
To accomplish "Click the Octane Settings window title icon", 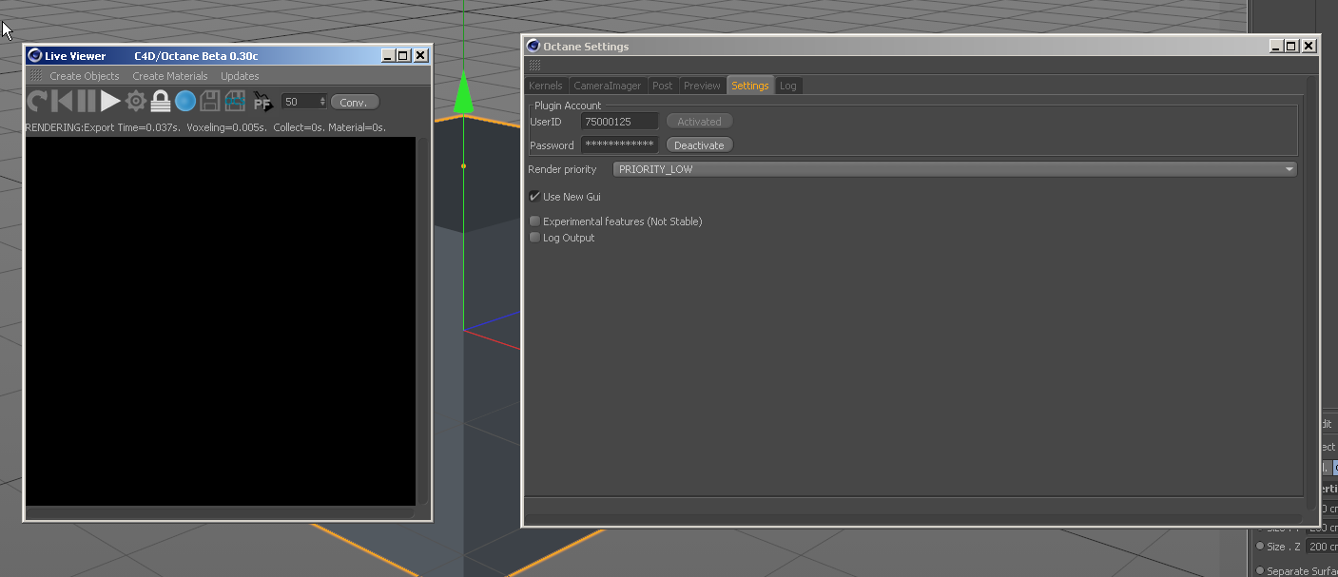I will click(533, 46).
